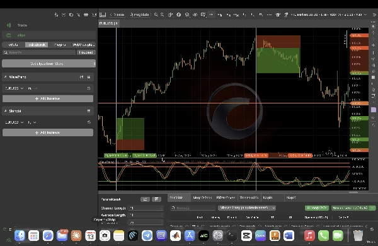Select purple color swatch in drawing toolbar
This screenshot has height=246, width=378.
[x=373, y=110]
